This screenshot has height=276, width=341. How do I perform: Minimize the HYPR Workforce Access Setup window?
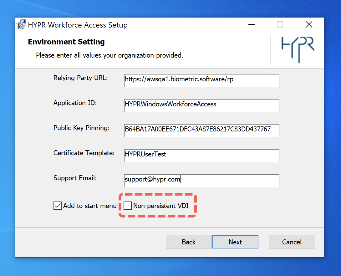[x=252, y=25]
